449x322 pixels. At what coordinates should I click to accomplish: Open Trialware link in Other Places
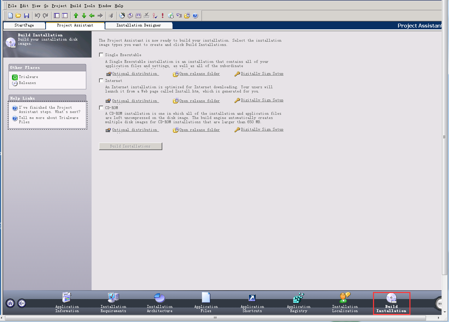click(x=28, y=77)
